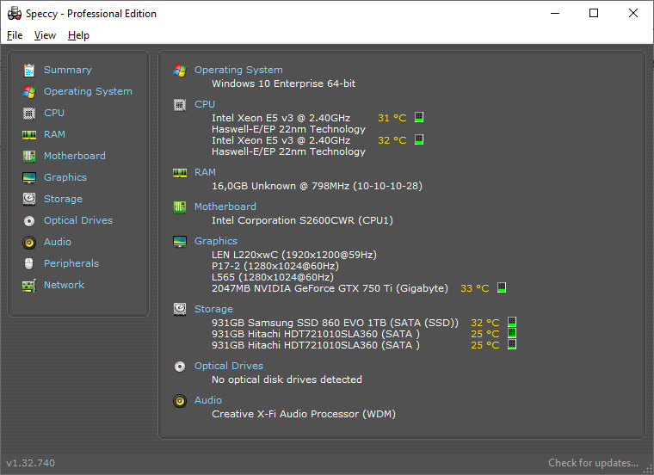The height and width of the screenshot is (475, 654).
Task: Open the View menu
Action: pyautogui.click(x=45, y=35)
